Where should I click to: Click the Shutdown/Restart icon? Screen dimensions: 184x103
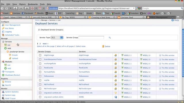tap(3, 75)
